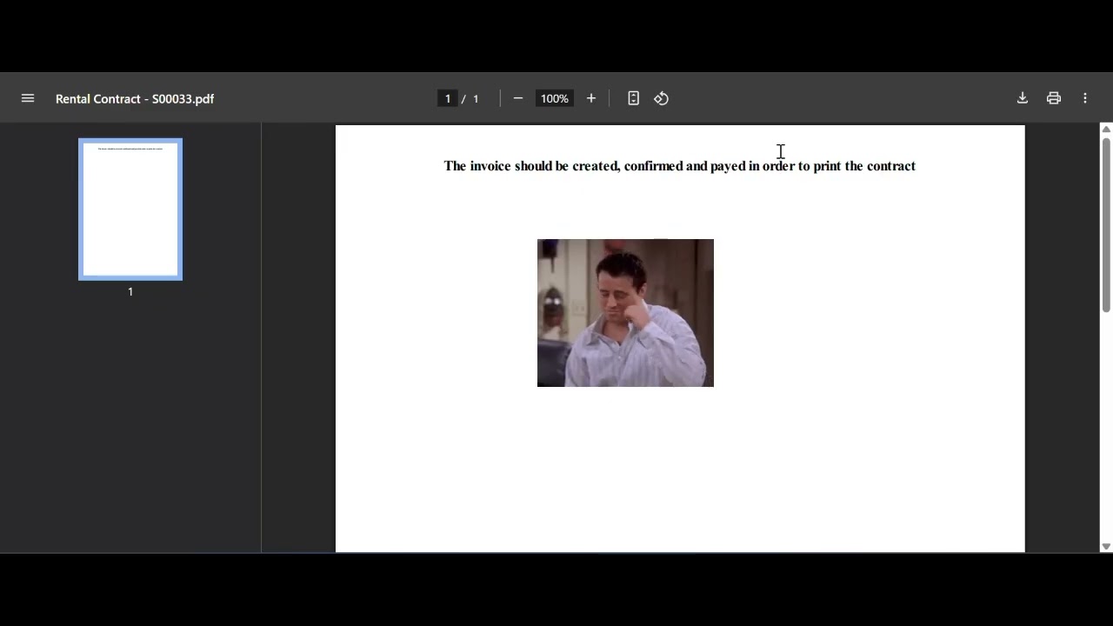Toggle the sidebar hamburger menu
Viewport: 1113px width, 626px height.
28,98
